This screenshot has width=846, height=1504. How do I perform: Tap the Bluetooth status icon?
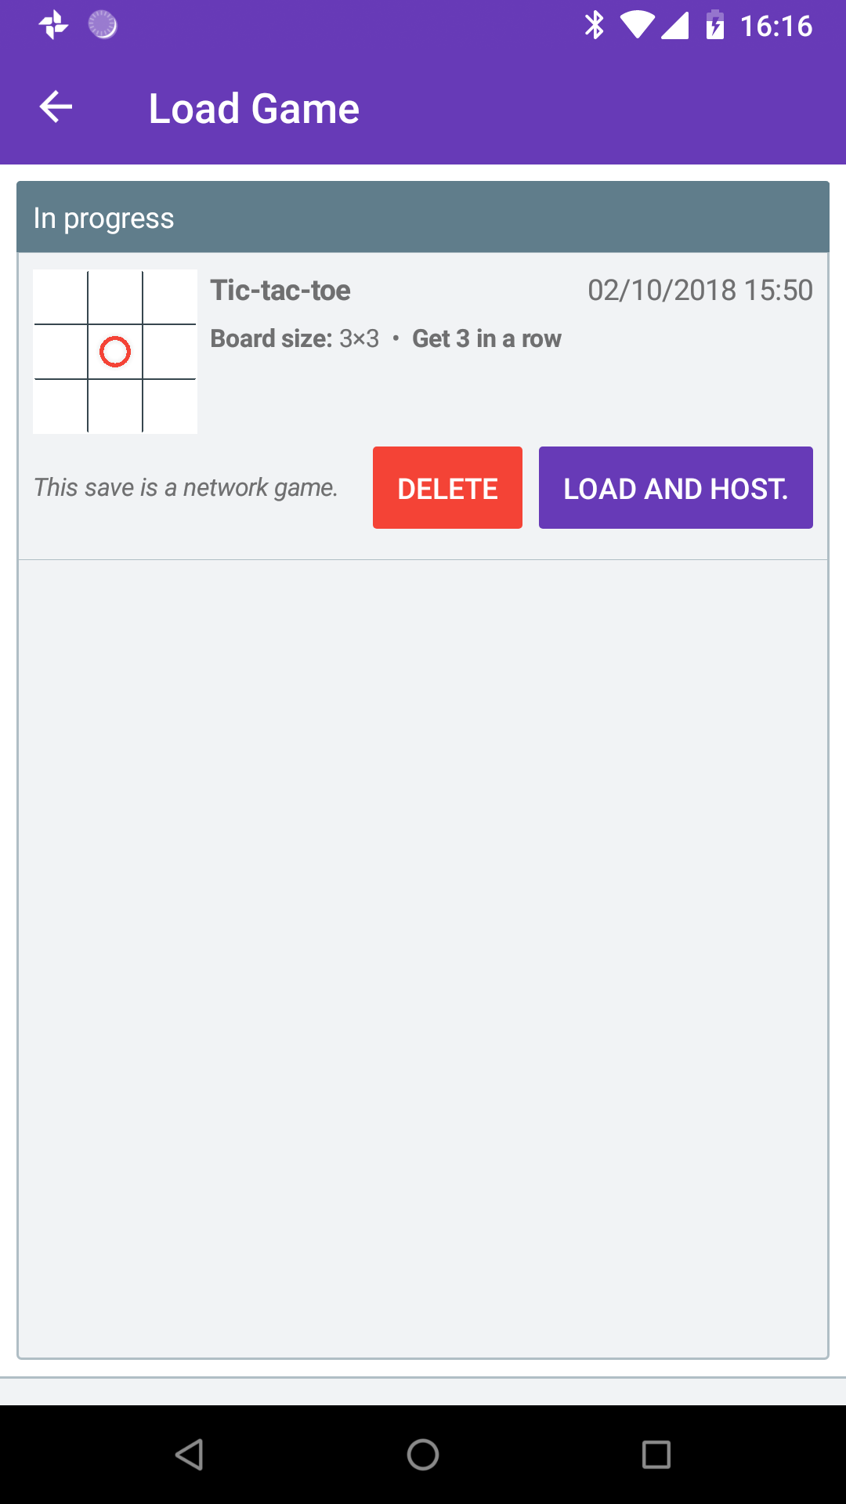[595, 26]
